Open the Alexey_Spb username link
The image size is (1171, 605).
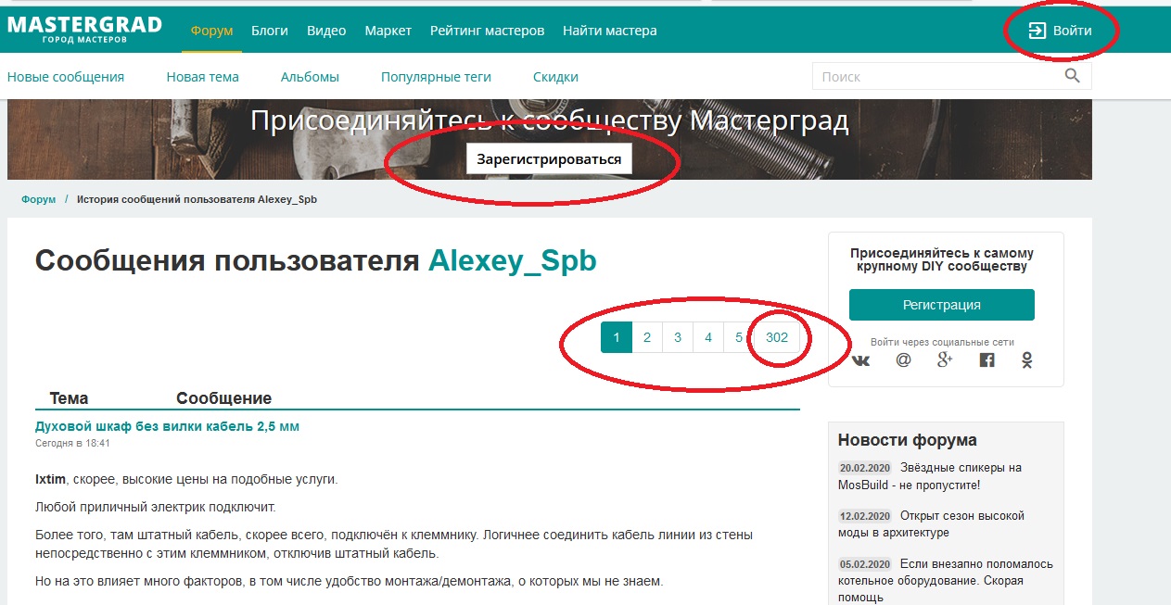tap(512, 261)
